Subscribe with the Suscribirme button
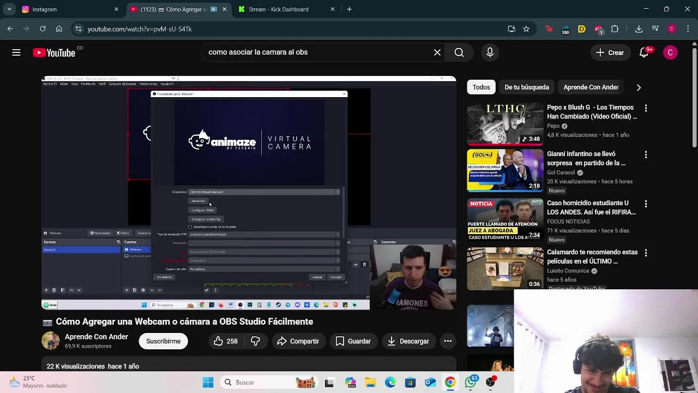Screen dimensions: 698x393 [x=163, y=341]
